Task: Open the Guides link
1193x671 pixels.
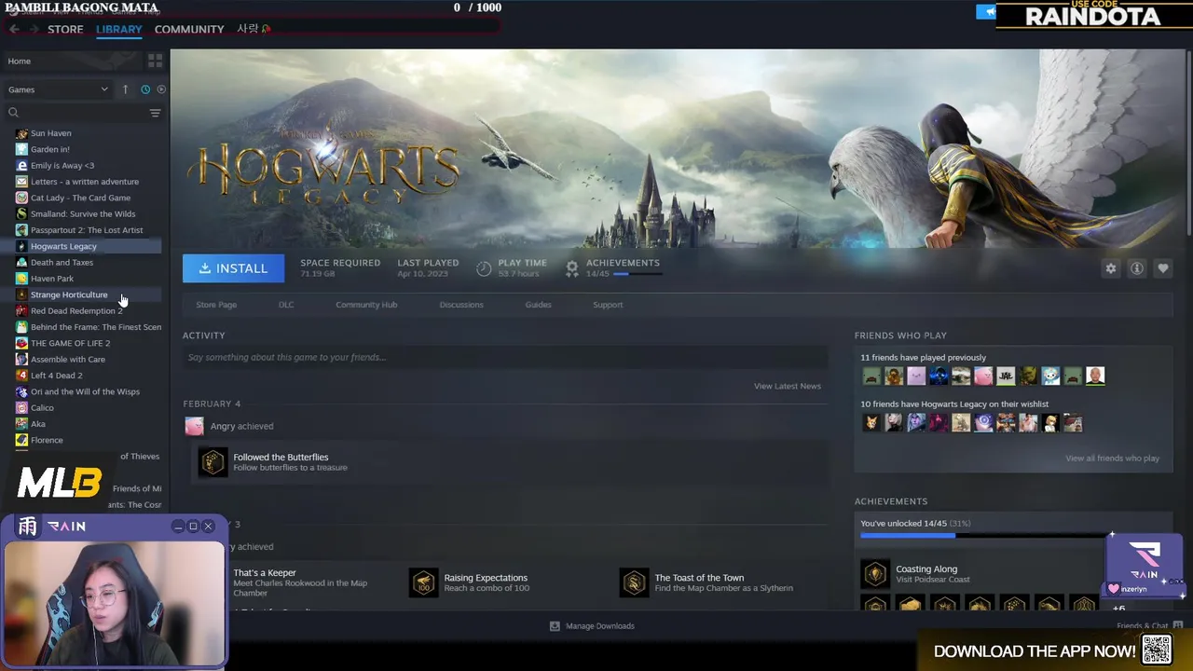Action: 538,305
